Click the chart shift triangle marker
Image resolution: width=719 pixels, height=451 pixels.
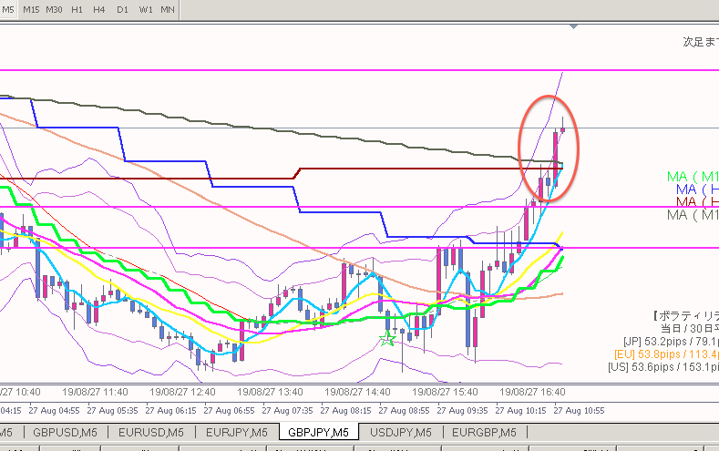point(573,27)
